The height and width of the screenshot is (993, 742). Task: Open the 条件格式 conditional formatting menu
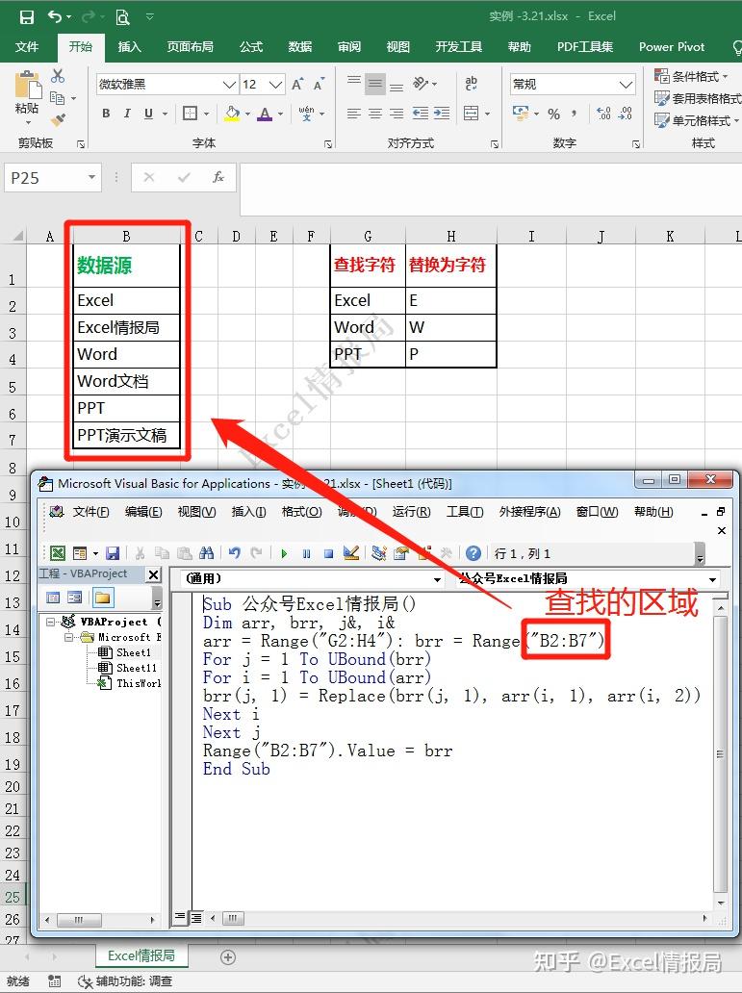[x=691, y=77]
